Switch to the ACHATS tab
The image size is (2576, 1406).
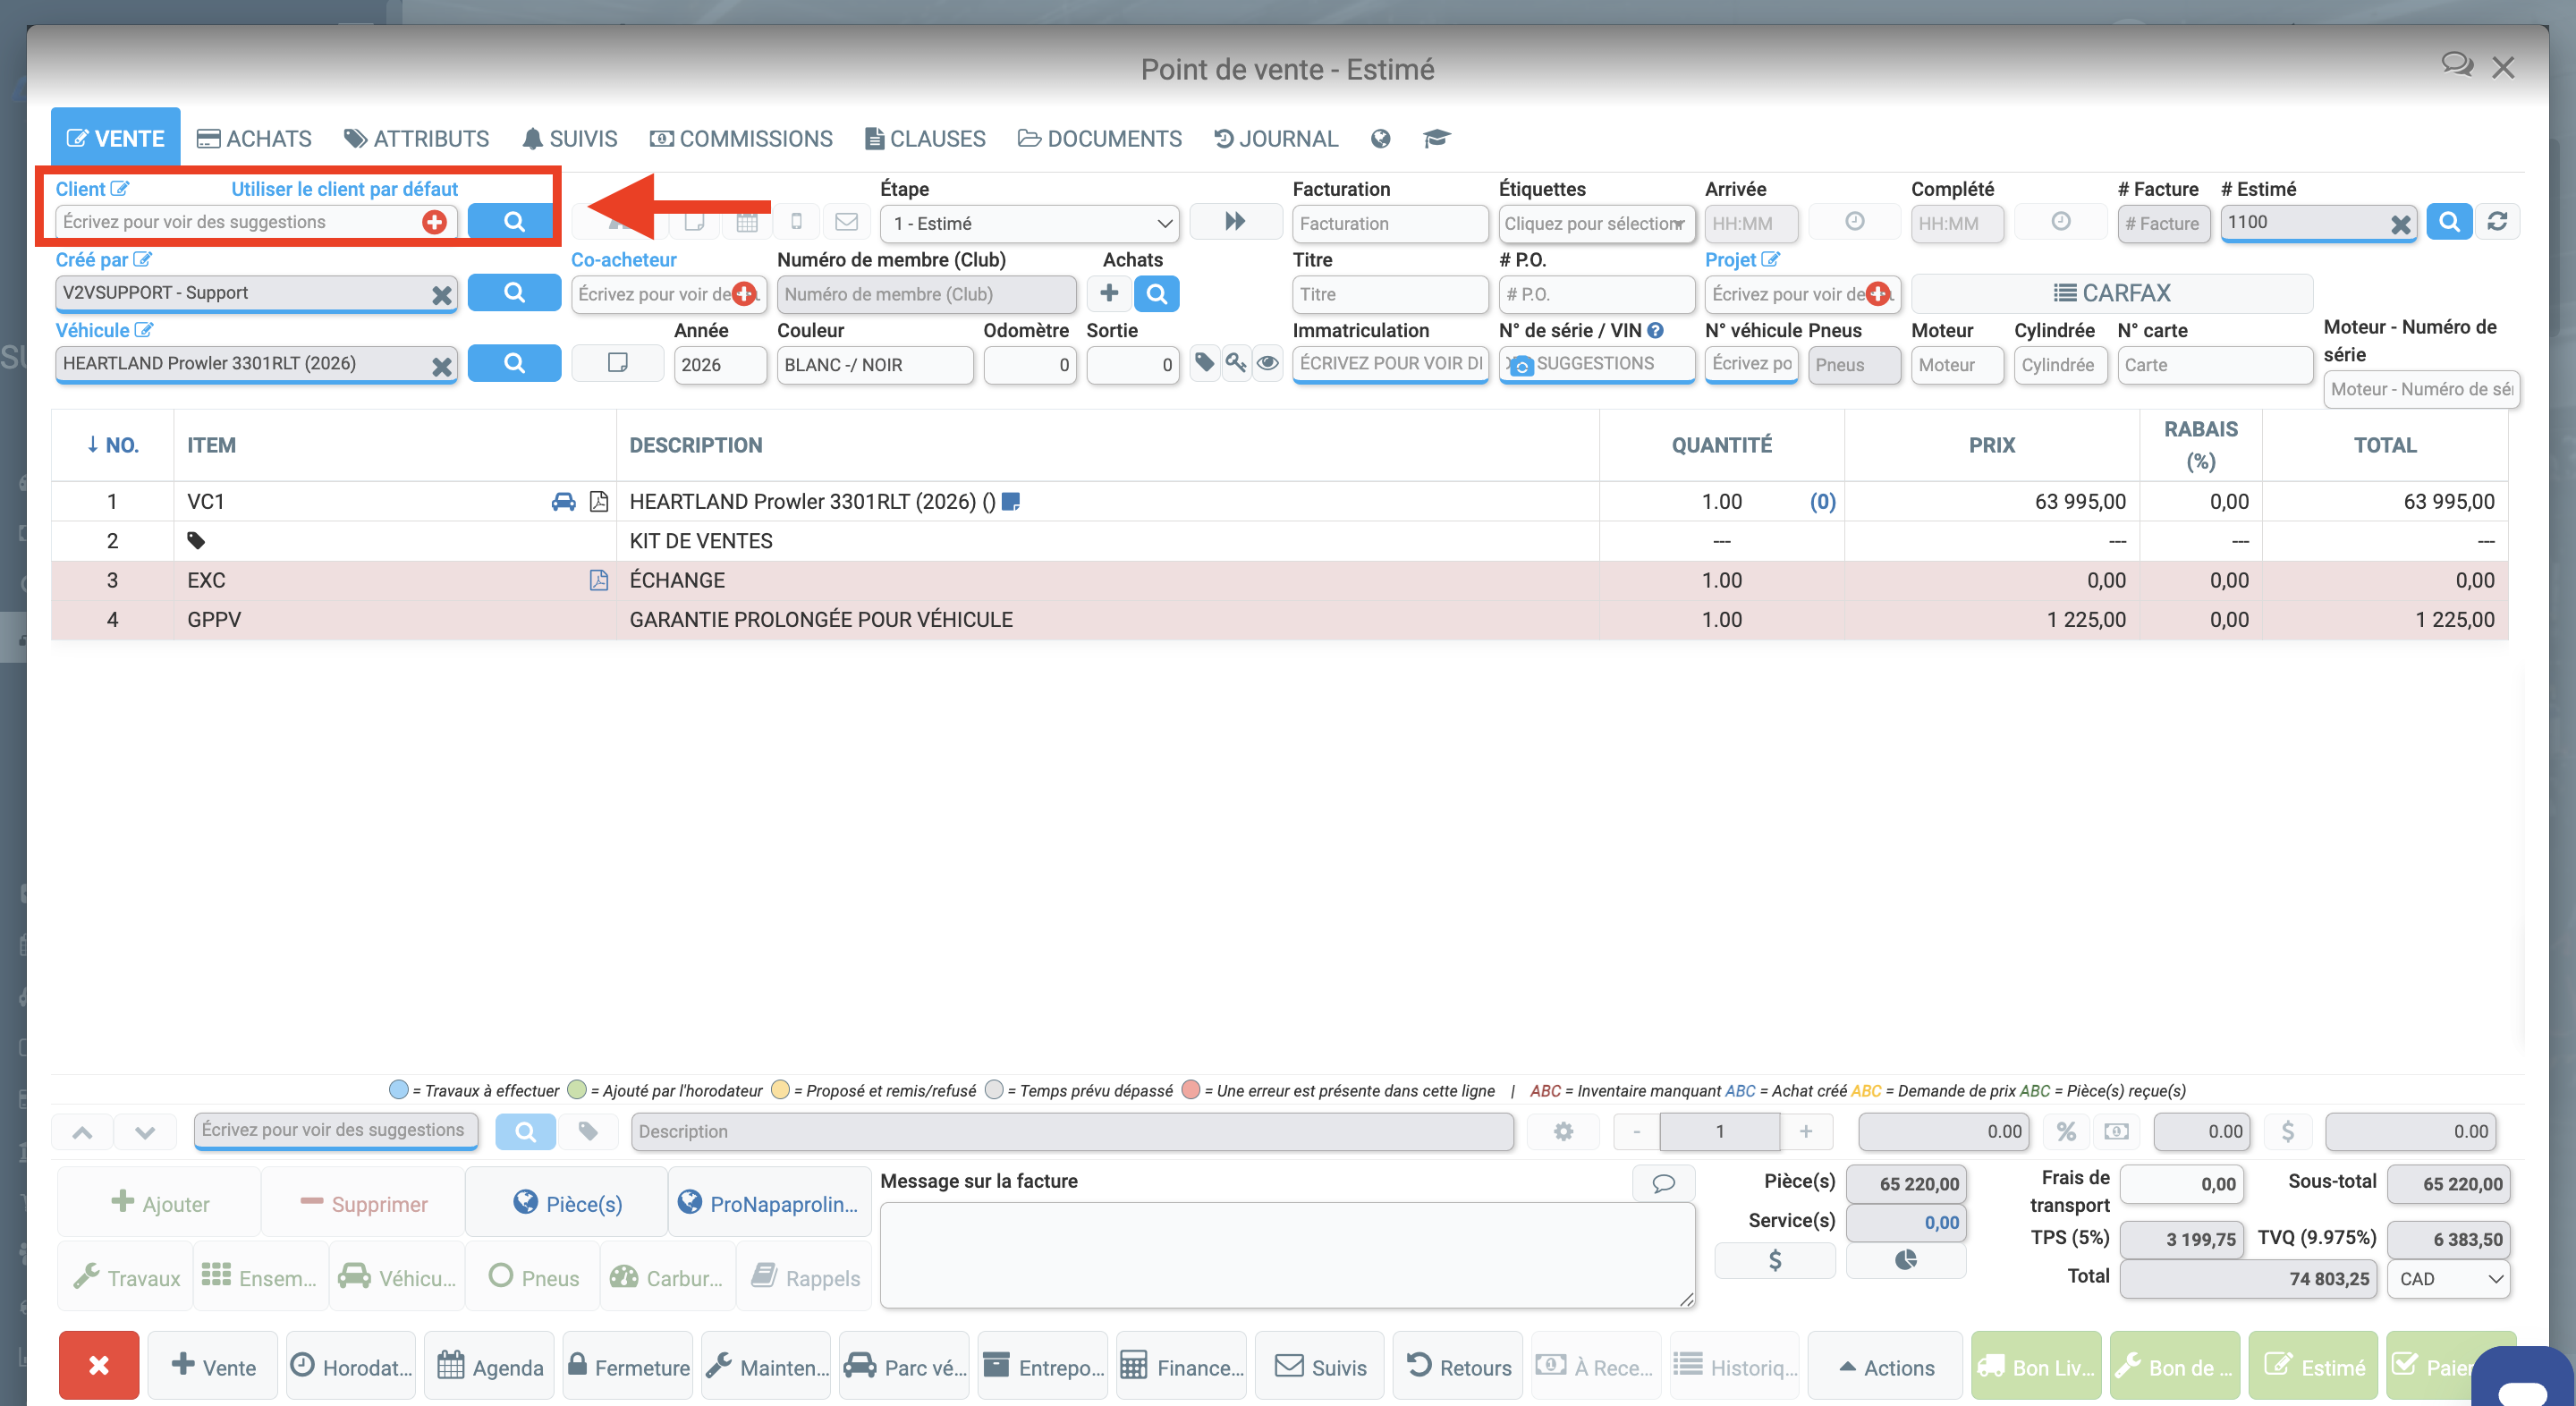(x=254, y=139)
